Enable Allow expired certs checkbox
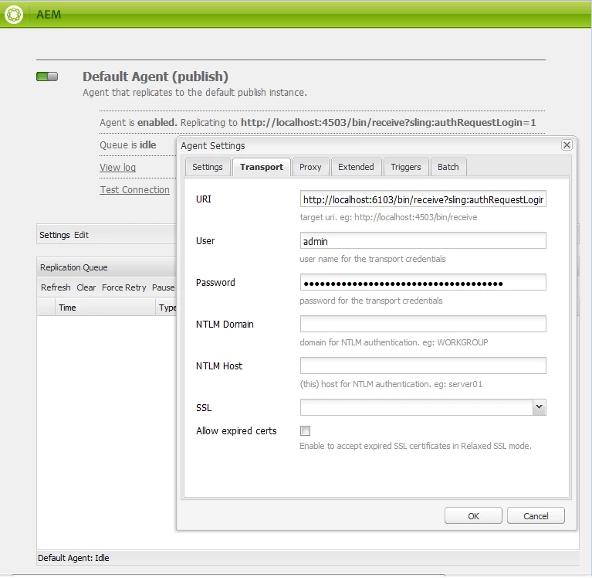This screenshot has width=592, height=578. click(305, 431)
